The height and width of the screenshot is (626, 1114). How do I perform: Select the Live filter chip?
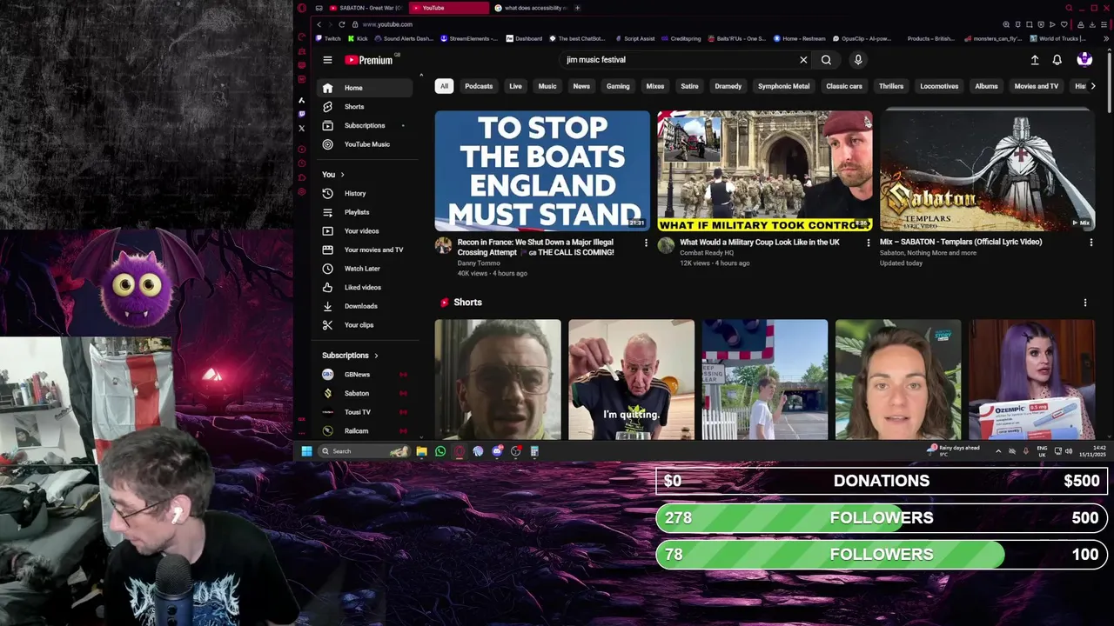(515, 86)
